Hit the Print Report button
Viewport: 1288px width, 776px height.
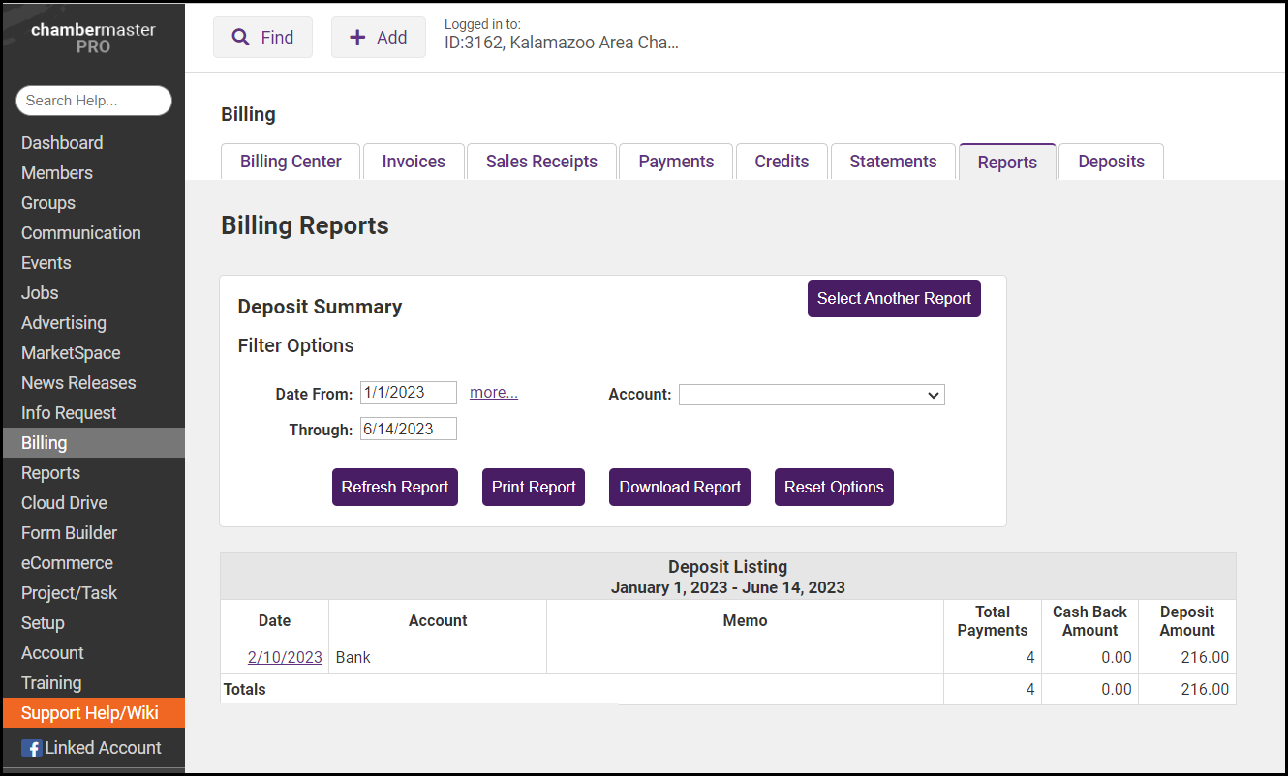(x=534, y=488)
